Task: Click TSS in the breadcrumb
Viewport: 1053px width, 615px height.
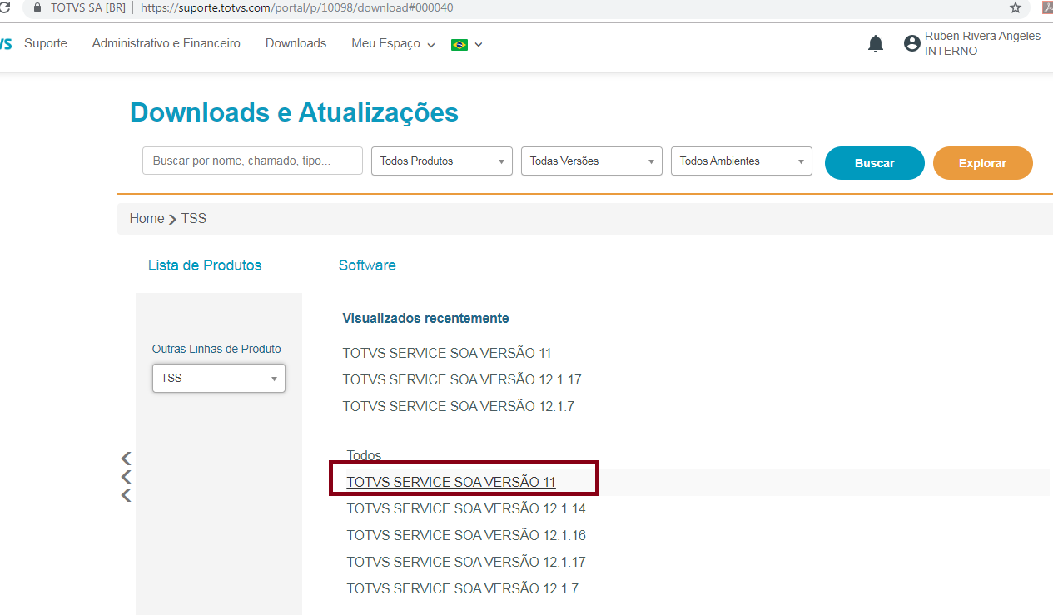Action: [x=194, y=218]
